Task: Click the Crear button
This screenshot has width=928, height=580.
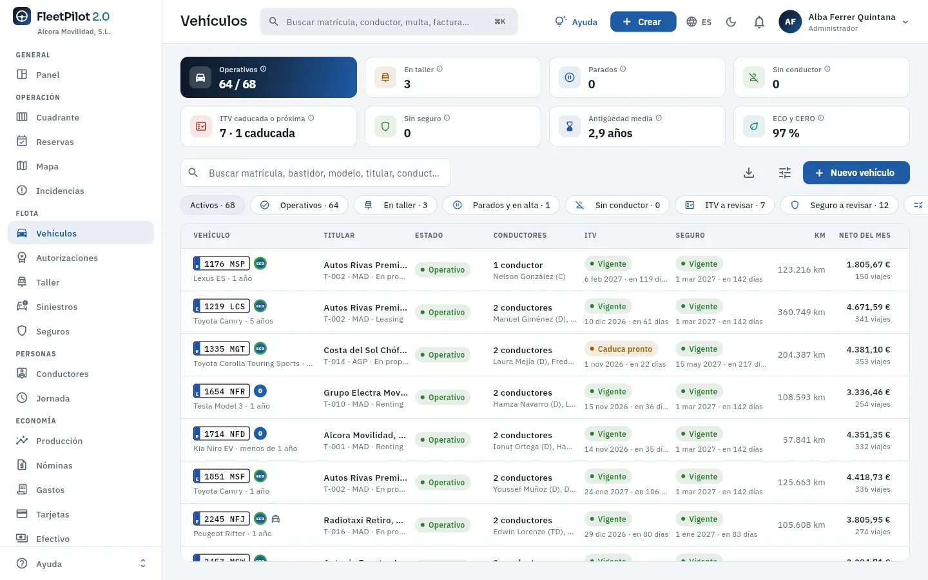Action: click(x=643, y=22)
